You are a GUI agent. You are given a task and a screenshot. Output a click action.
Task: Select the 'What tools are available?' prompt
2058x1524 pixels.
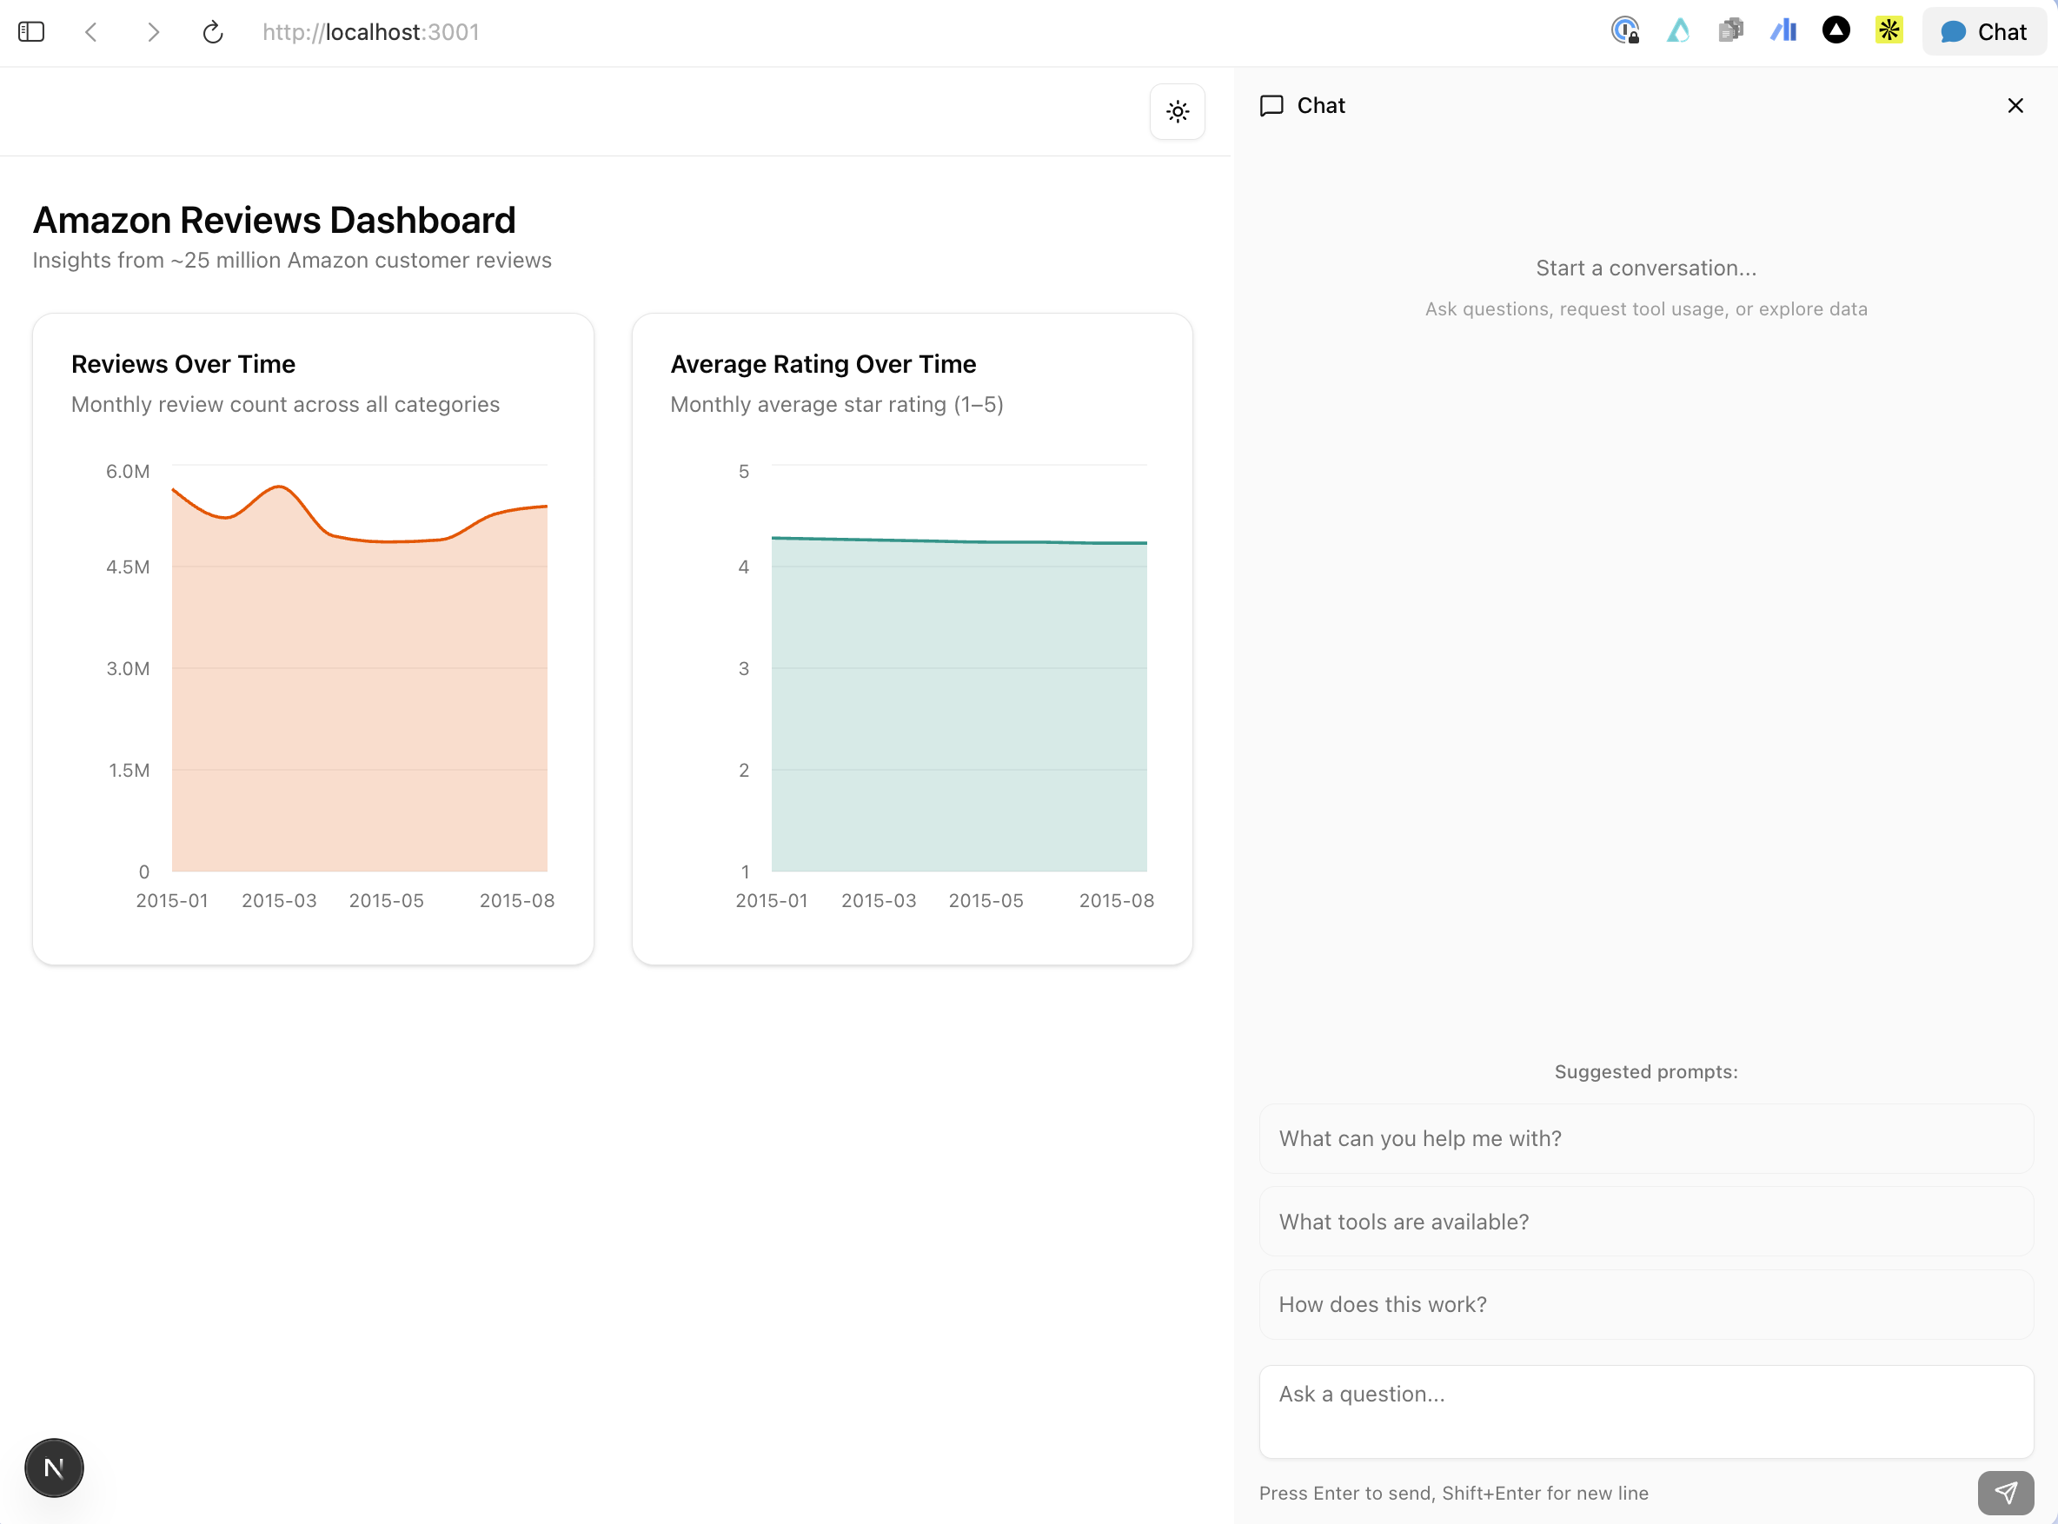(x=1645, y=1222)
